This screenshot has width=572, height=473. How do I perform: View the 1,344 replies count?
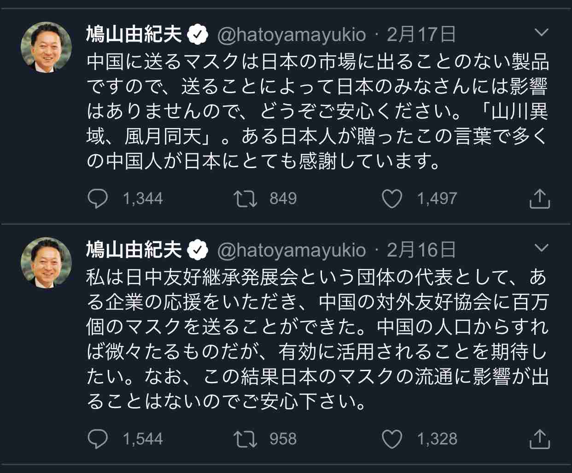point(143,199)
